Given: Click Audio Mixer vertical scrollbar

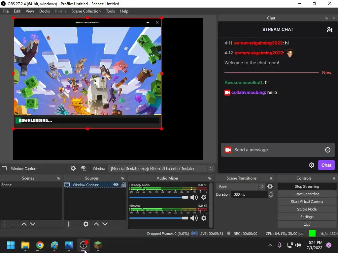Looking at the screenshot, I should pos(211,205).
